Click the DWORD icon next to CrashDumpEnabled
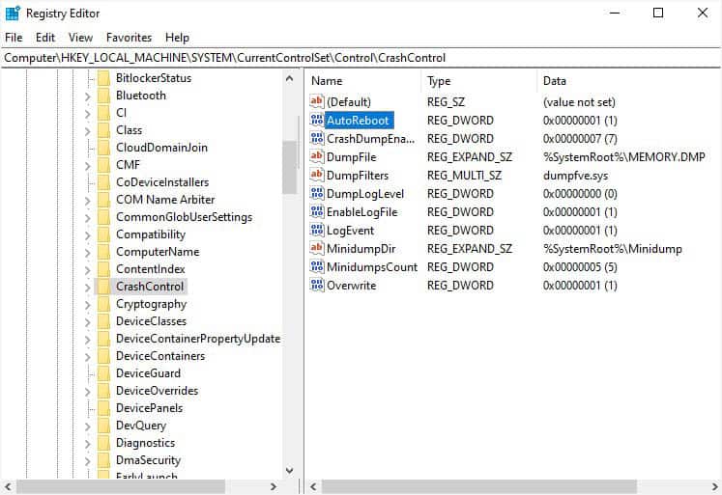 [317, 138]
